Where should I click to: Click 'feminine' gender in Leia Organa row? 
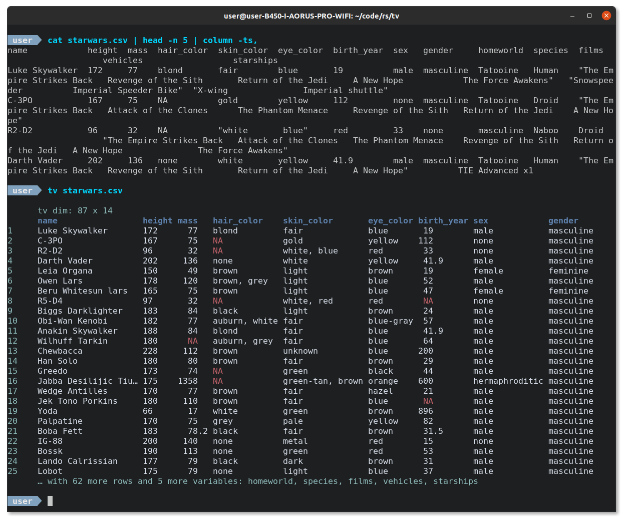pyautogui.click(x=568, y=271)
